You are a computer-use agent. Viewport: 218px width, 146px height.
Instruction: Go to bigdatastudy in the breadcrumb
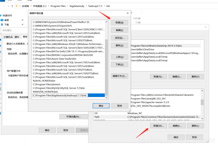click(77, 6)
